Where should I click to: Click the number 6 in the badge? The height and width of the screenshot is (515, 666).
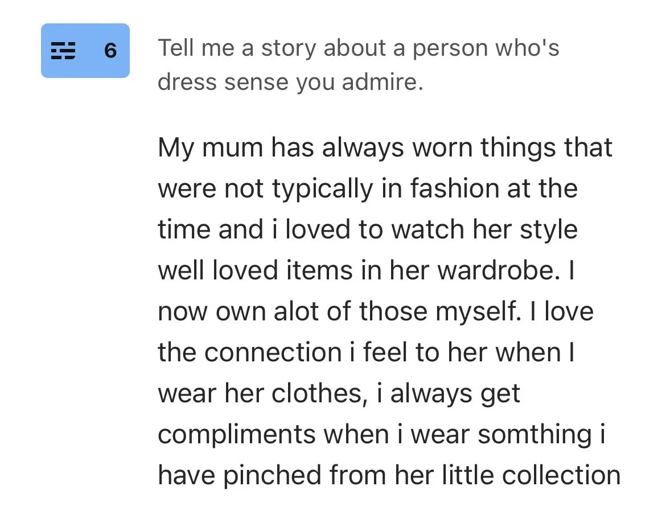click(x=110, y=51)
